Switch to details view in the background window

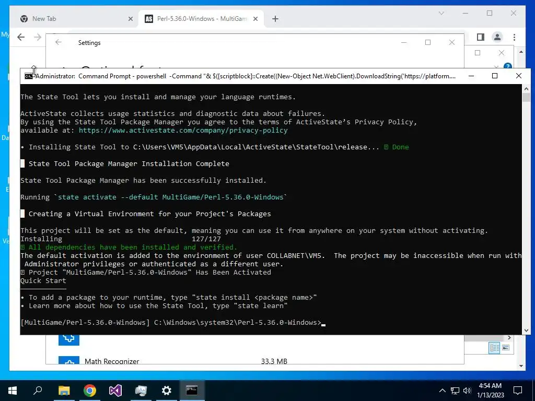coord(494,348)
